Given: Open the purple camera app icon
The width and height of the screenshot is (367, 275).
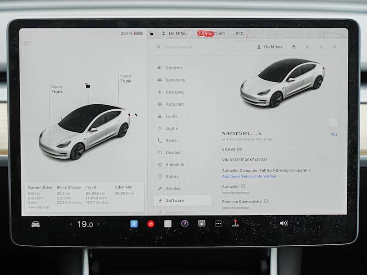Looking at the screenshot, I should pyautogui.click(x=185, y=224).
